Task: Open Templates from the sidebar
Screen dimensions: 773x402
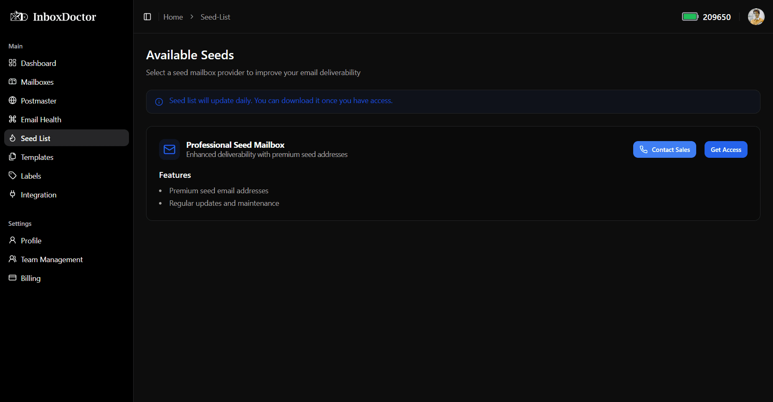Action: point(66,157)
